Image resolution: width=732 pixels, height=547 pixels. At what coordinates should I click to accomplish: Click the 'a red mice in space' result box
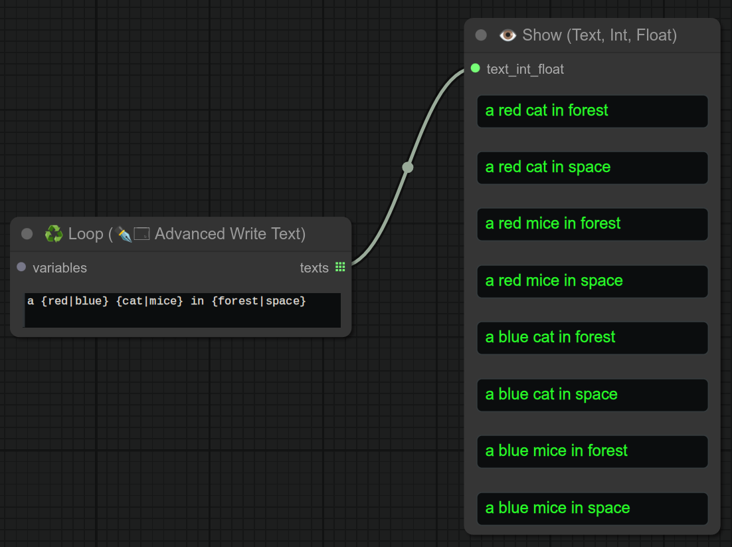[x=591, y=281]
